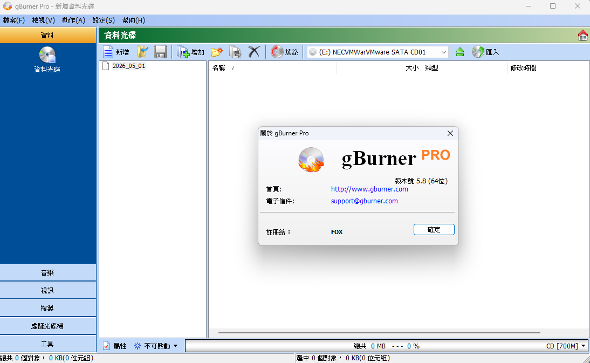Sort by the Type (類型) column header
Screen dimensions: 590x363
point(465,68)
